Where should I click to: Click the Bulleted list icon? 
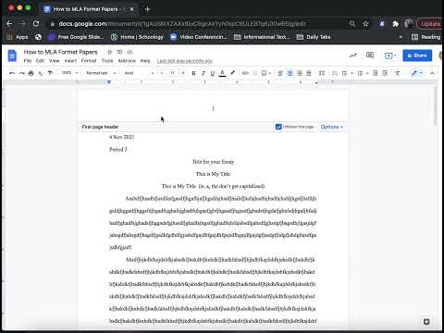point(344,73)
